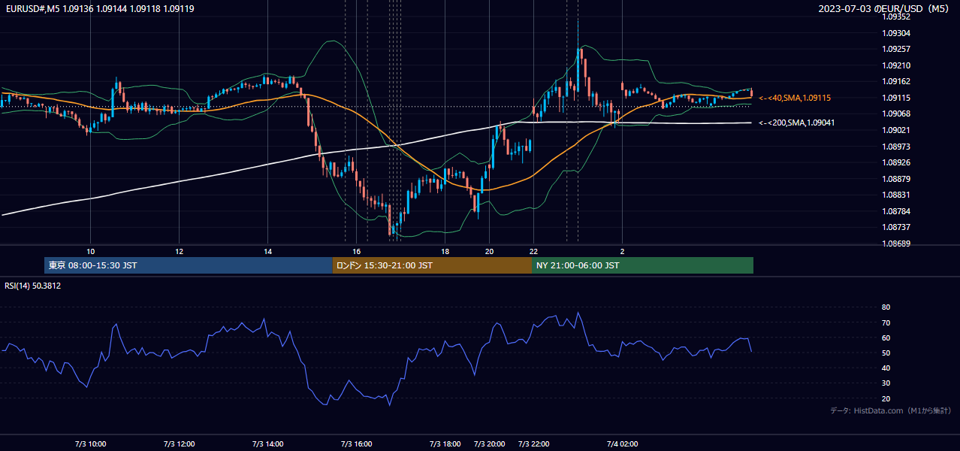Click price axis label 1.08926
Image resolution: width=960 pixels, height=451 pixels.
point(896,162)
